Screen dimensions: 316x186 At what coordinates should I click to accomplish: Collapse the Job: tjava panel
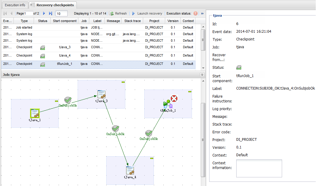pyautogui.click(x=202, y=75)
